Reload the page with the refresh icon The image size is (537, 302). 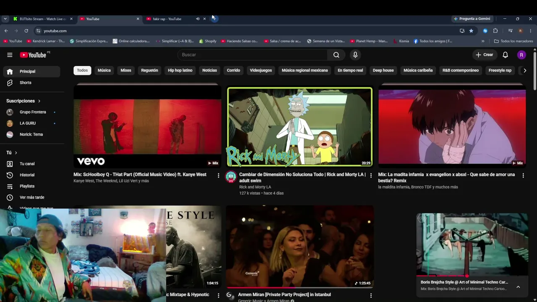tap(26, 31)
